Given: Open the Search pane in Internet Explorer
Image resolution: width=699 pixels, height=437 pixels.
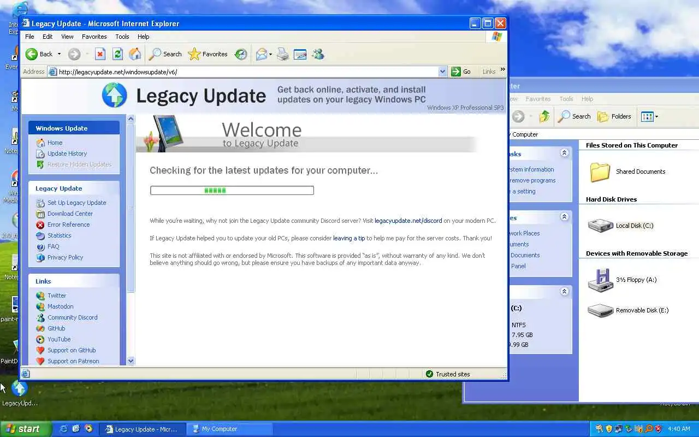Looking at the screenshot, I should (x=165, y=54).
